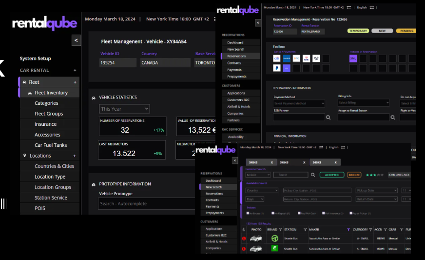This screenshot has width=425, height=260.
Task: Click the customer star rating
Action: 375,175
